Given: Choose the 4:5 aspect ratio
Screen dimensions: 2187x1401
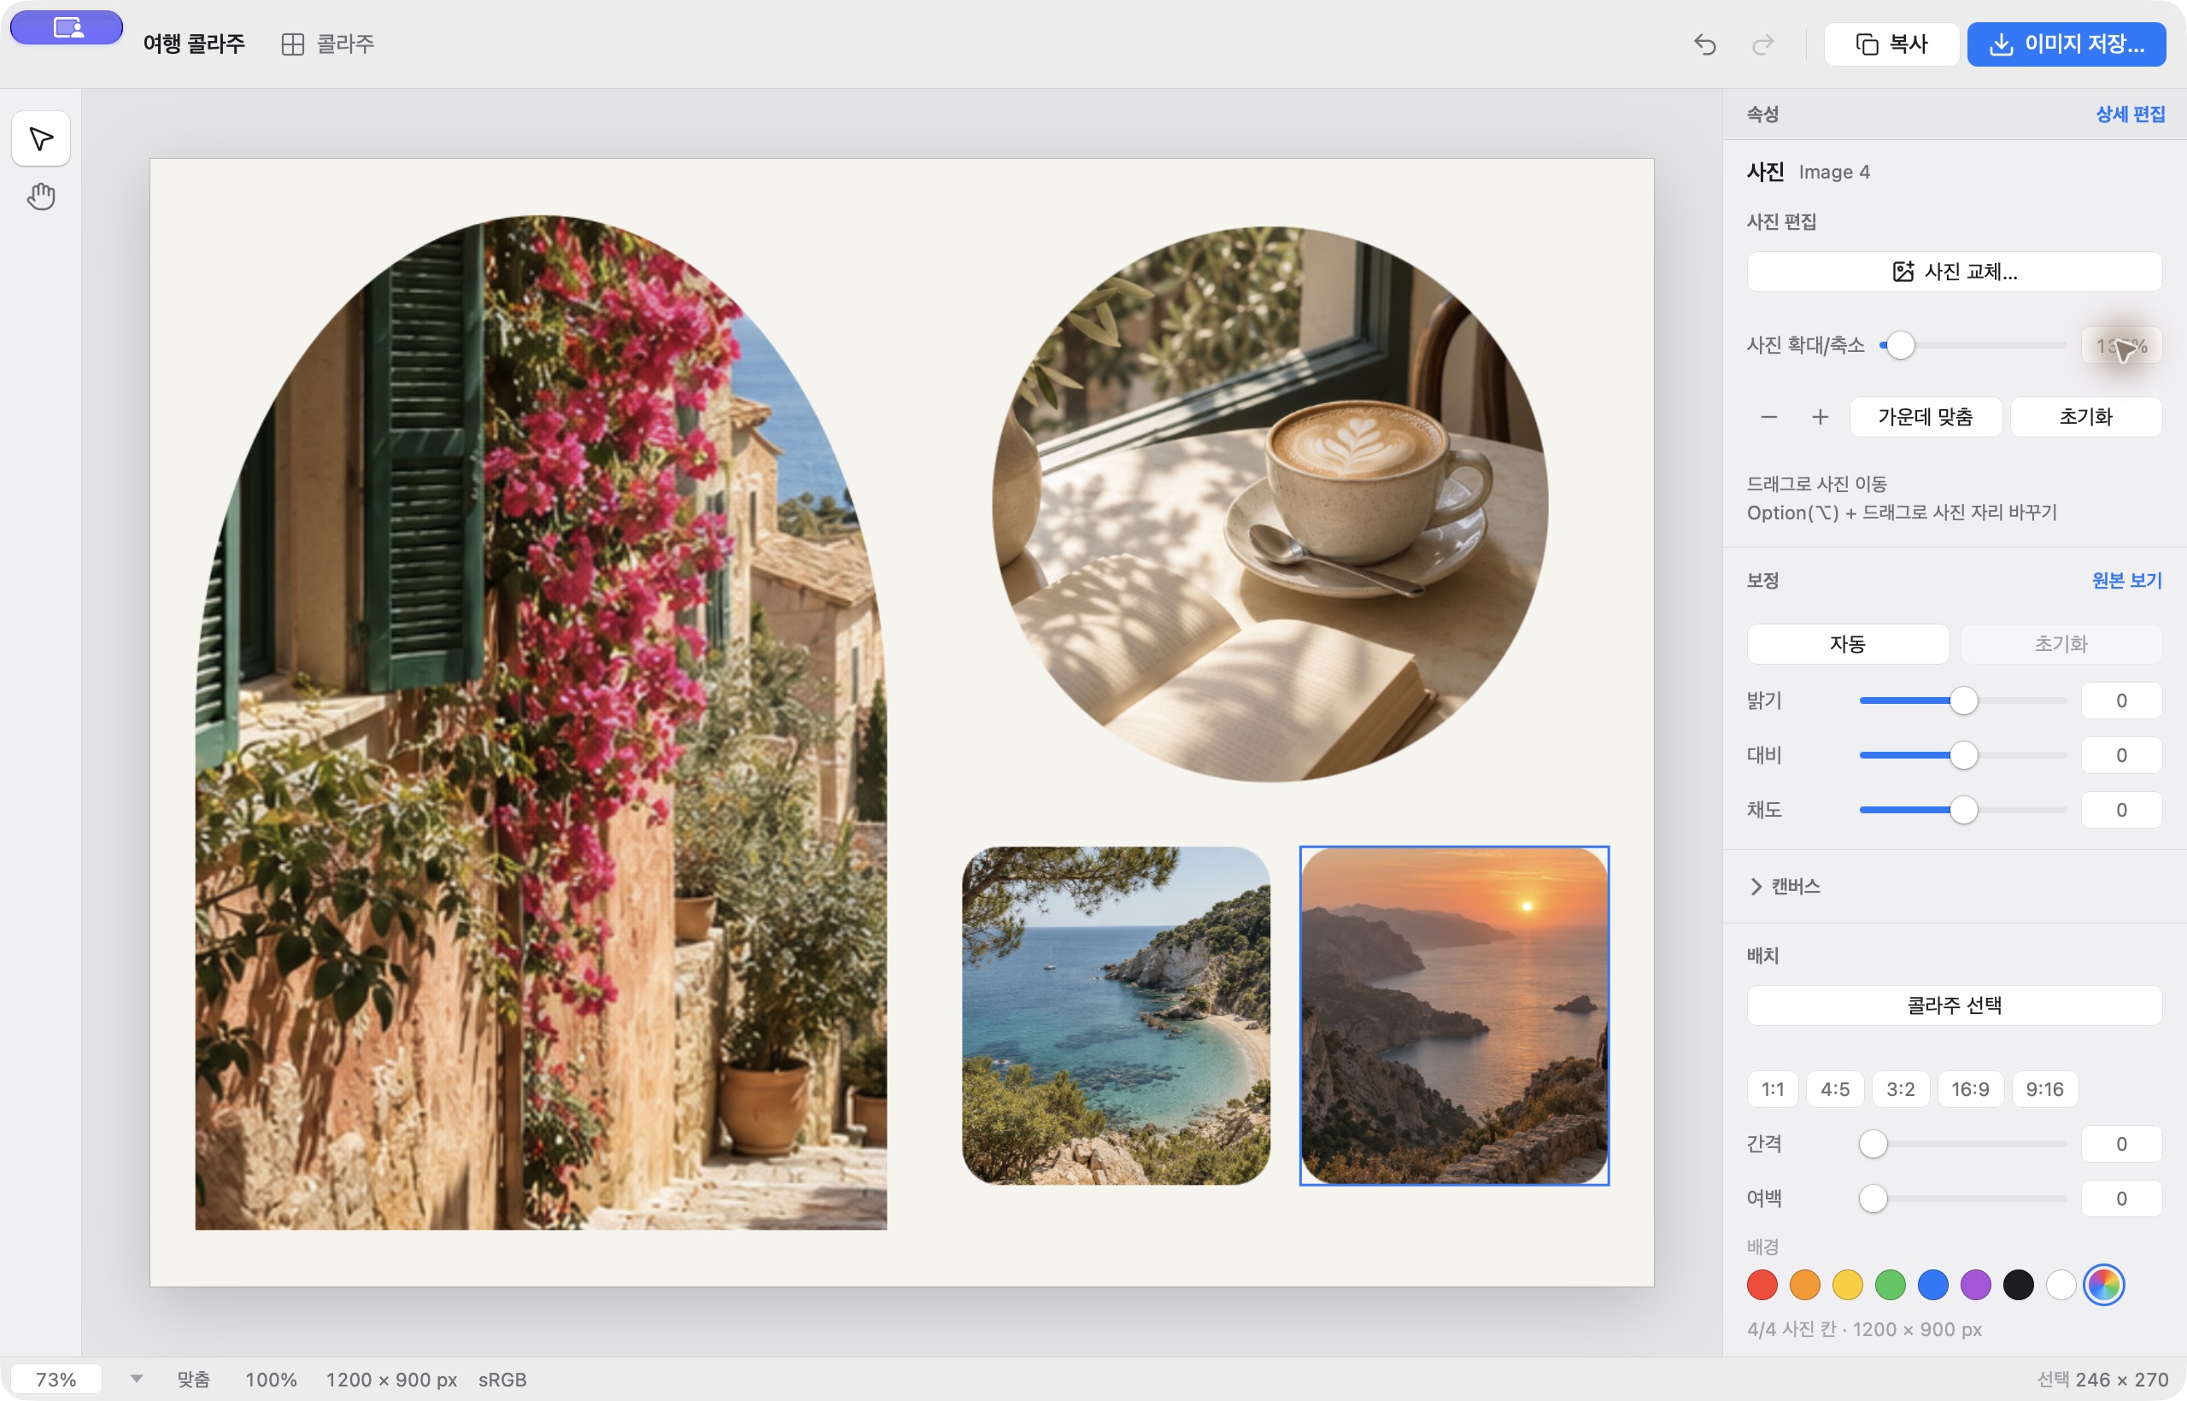Looking at the screenshot, I should [x=1834, y=1089].
